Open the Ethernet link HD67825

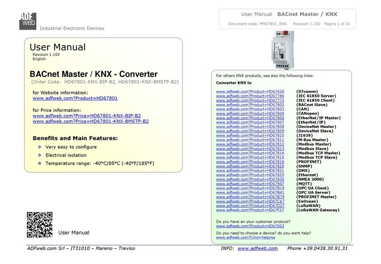(250, 175)
